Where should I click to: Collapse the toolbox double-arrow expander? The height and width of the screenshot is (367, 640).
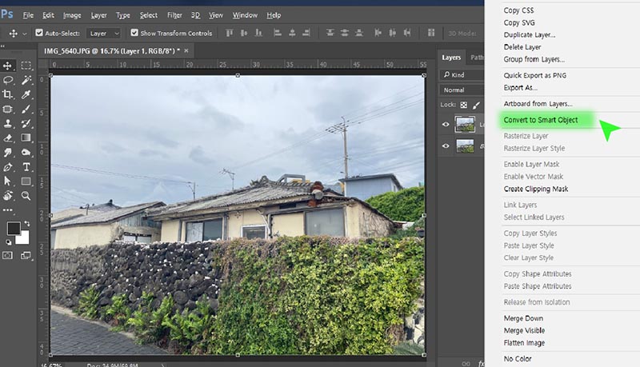pyautogui.click(x=3, y=46)
